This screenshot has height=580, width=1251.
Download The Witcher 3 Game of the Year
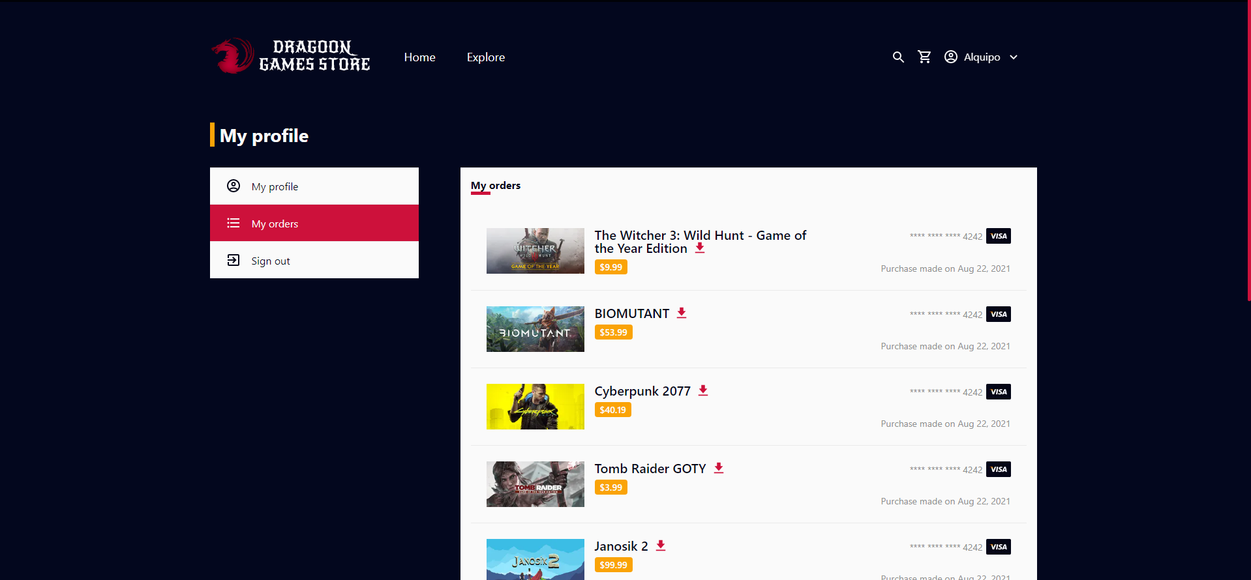click(700, 248)
